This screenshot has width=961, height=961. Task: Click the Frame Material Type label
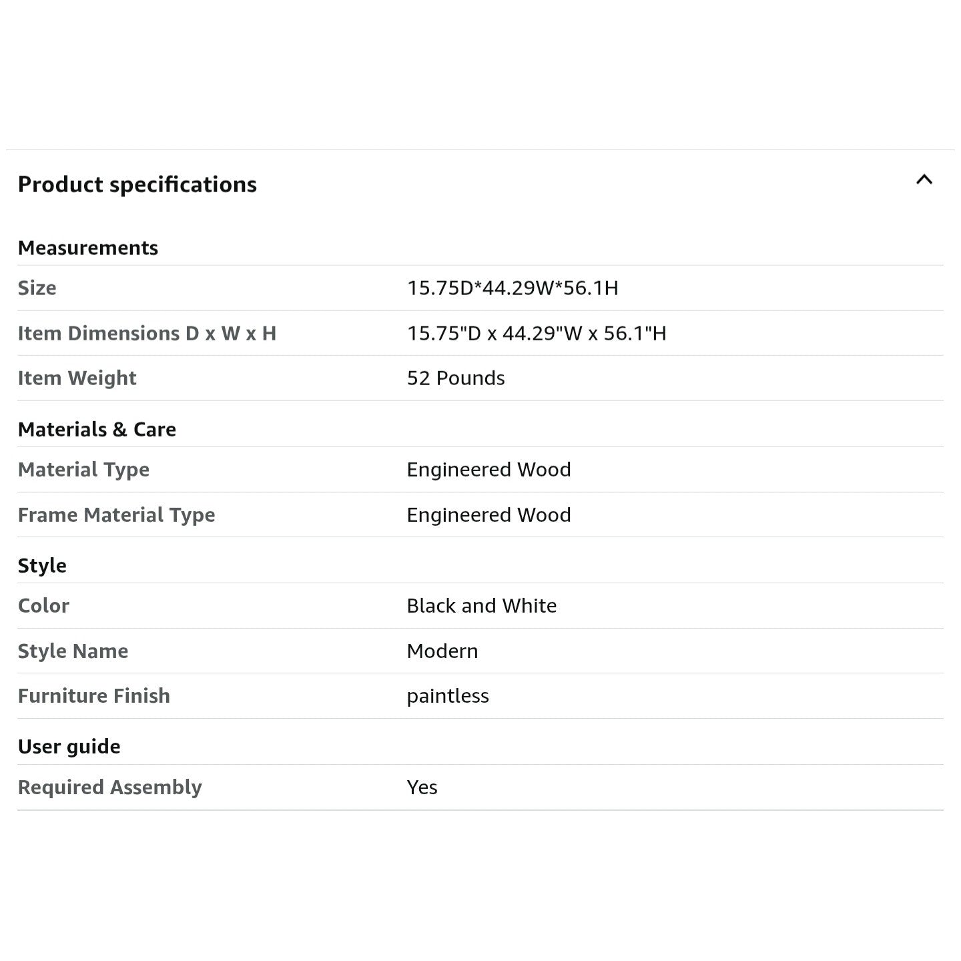(117, 515)
